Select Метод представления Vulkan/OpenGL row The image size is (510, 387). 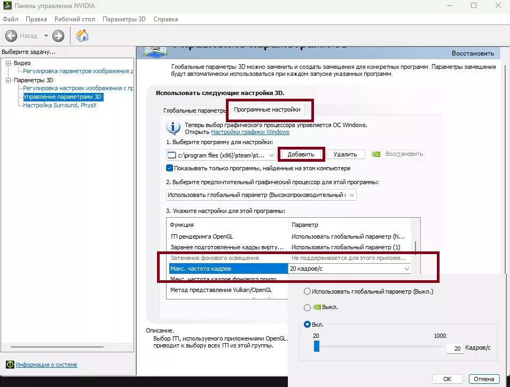[229, 290]
